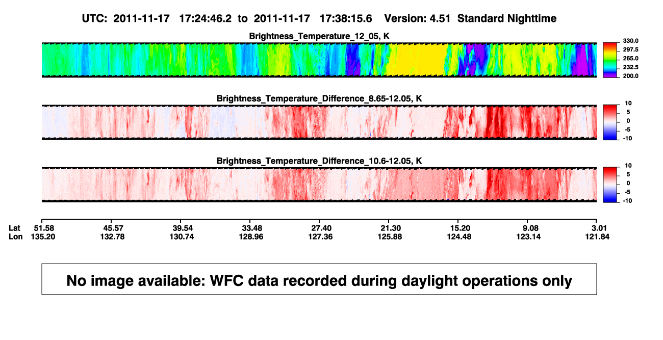This screenshot has width=663, height=340.
Task: Click the '232.5' color scale label
Action: [631, 67]
